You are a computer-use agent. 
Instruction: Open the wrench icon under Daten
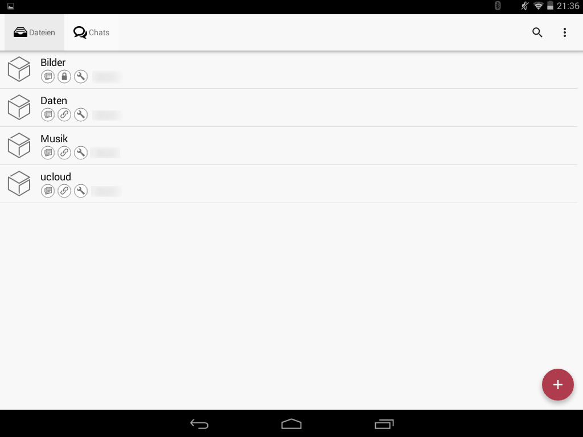[81, 114]
